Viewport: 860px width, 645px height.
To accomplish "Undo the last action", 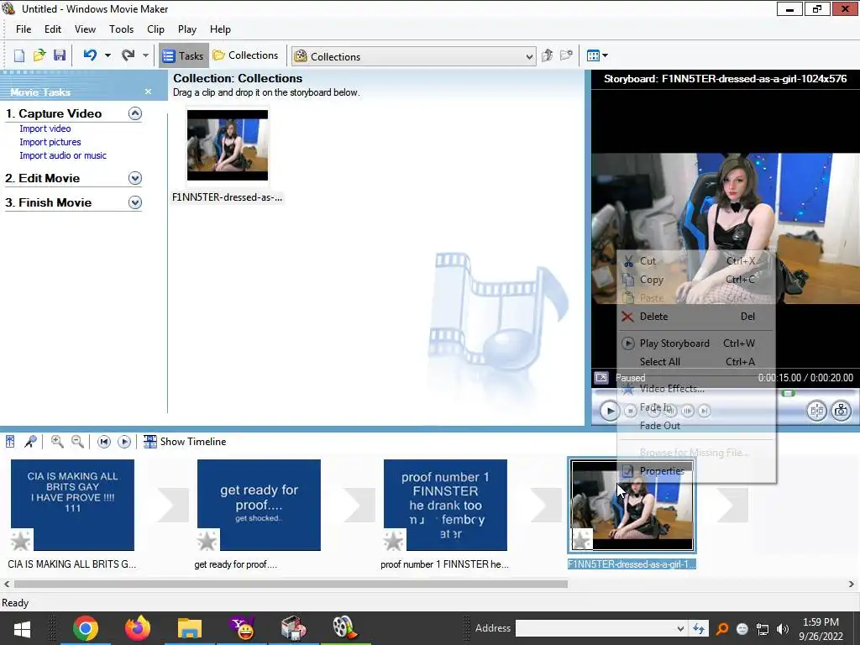I will 91,55.
